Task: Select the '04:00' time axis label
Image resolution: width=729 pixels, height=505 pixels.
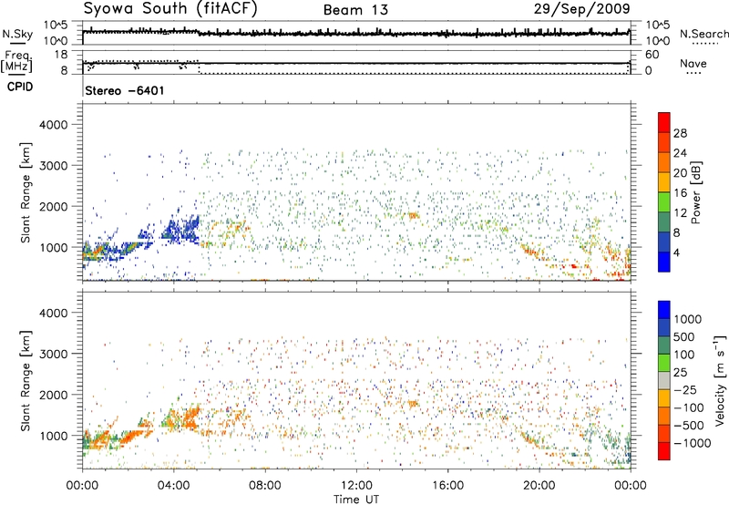Action: click(174, 486)
